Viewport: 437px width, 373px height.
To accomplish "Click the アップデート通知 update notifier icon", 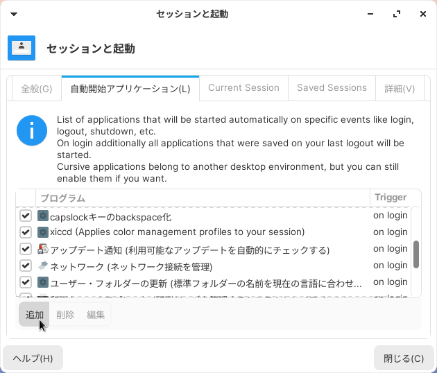I will pyautogui.click(x=43, y=249).
